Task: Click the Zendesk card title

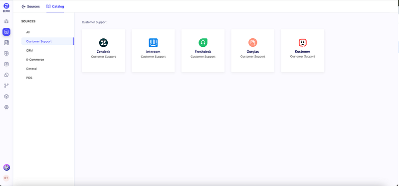Action: (x=104, y=52)
